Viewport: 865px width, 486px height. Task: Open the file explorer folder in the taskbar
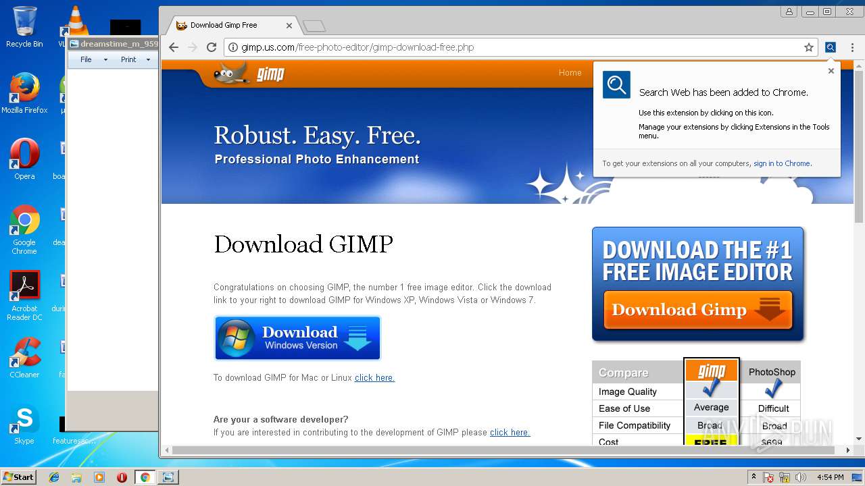point(76,477)
